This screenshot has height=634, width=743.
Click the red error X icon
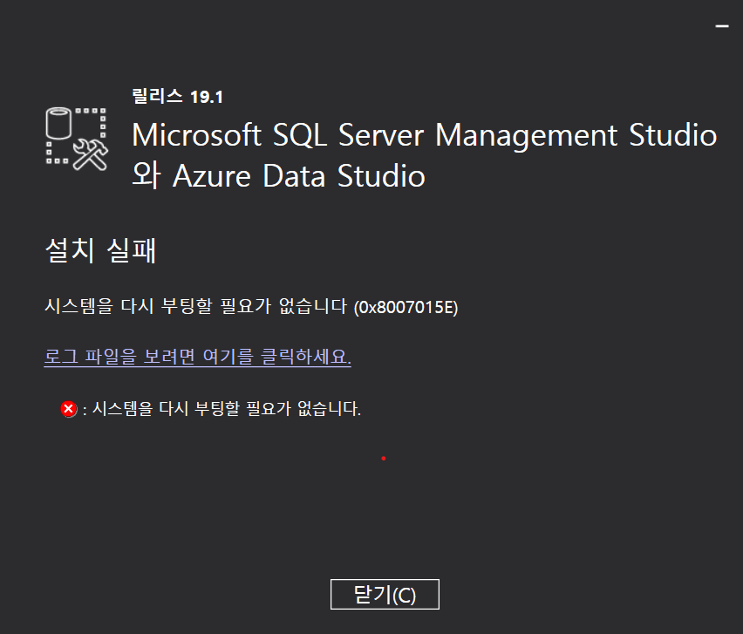click(69, 408)
